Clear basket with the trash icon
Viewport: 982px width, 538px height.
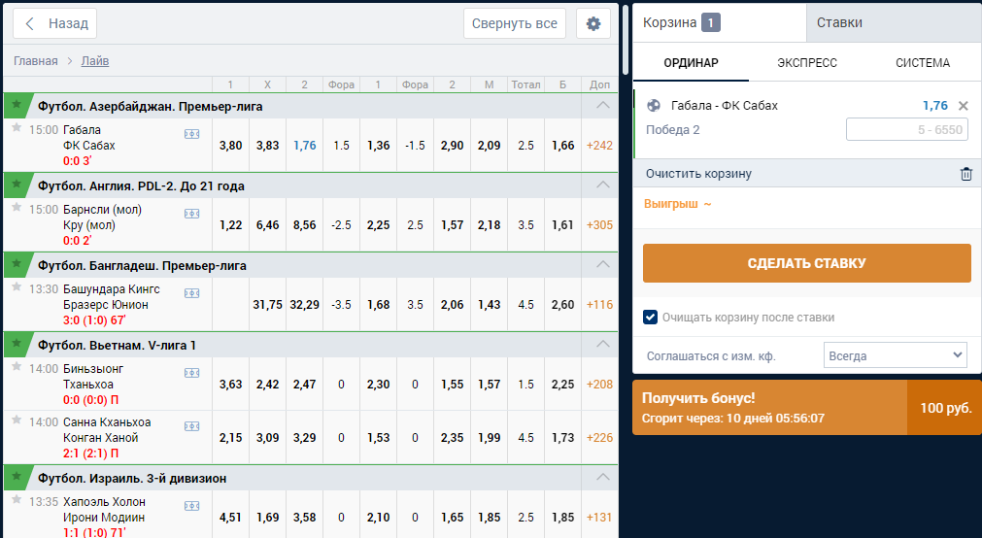(966, 174)
